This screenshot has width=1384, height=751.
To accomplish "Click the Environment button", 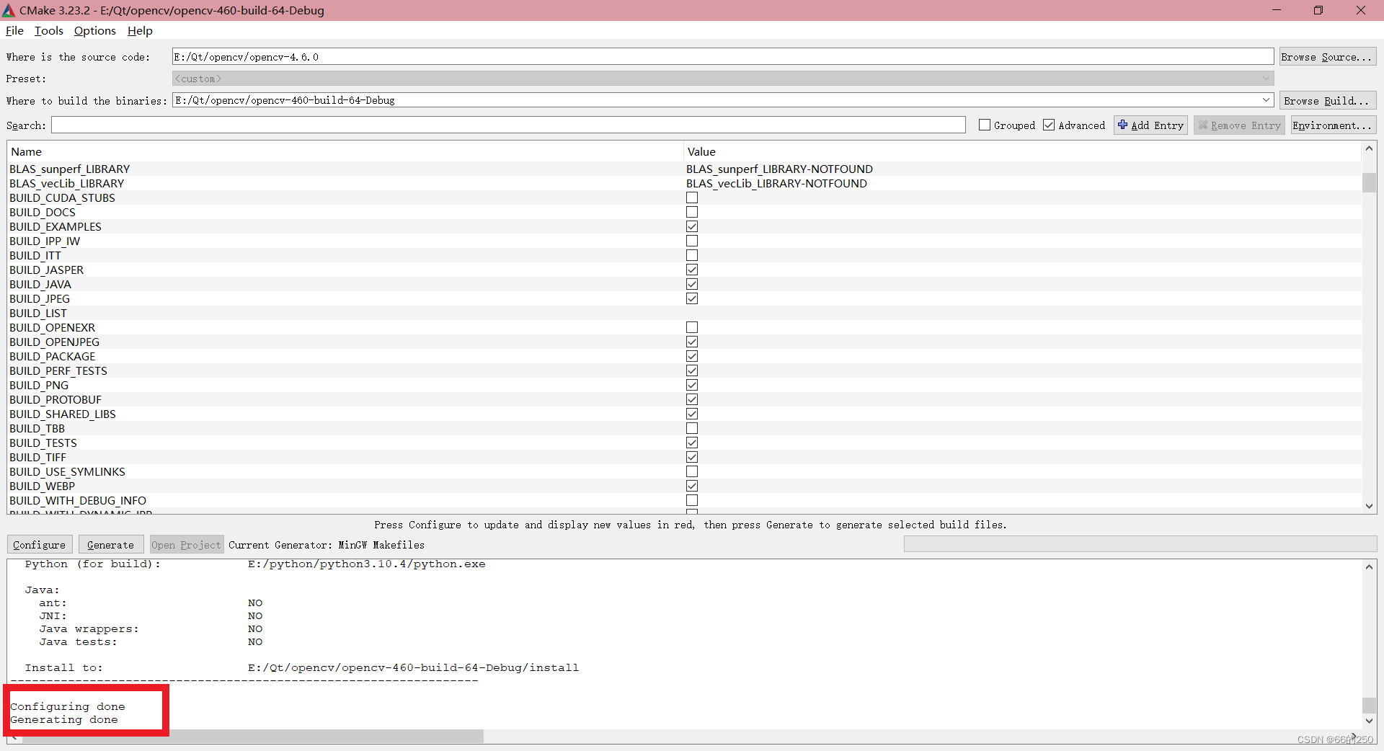I will [x=1333, y=125].
